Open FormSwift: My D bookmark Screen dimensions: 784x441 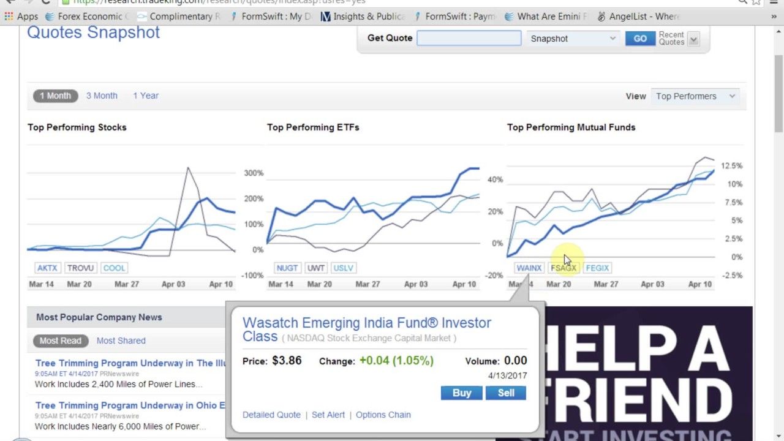click(269, 17)
